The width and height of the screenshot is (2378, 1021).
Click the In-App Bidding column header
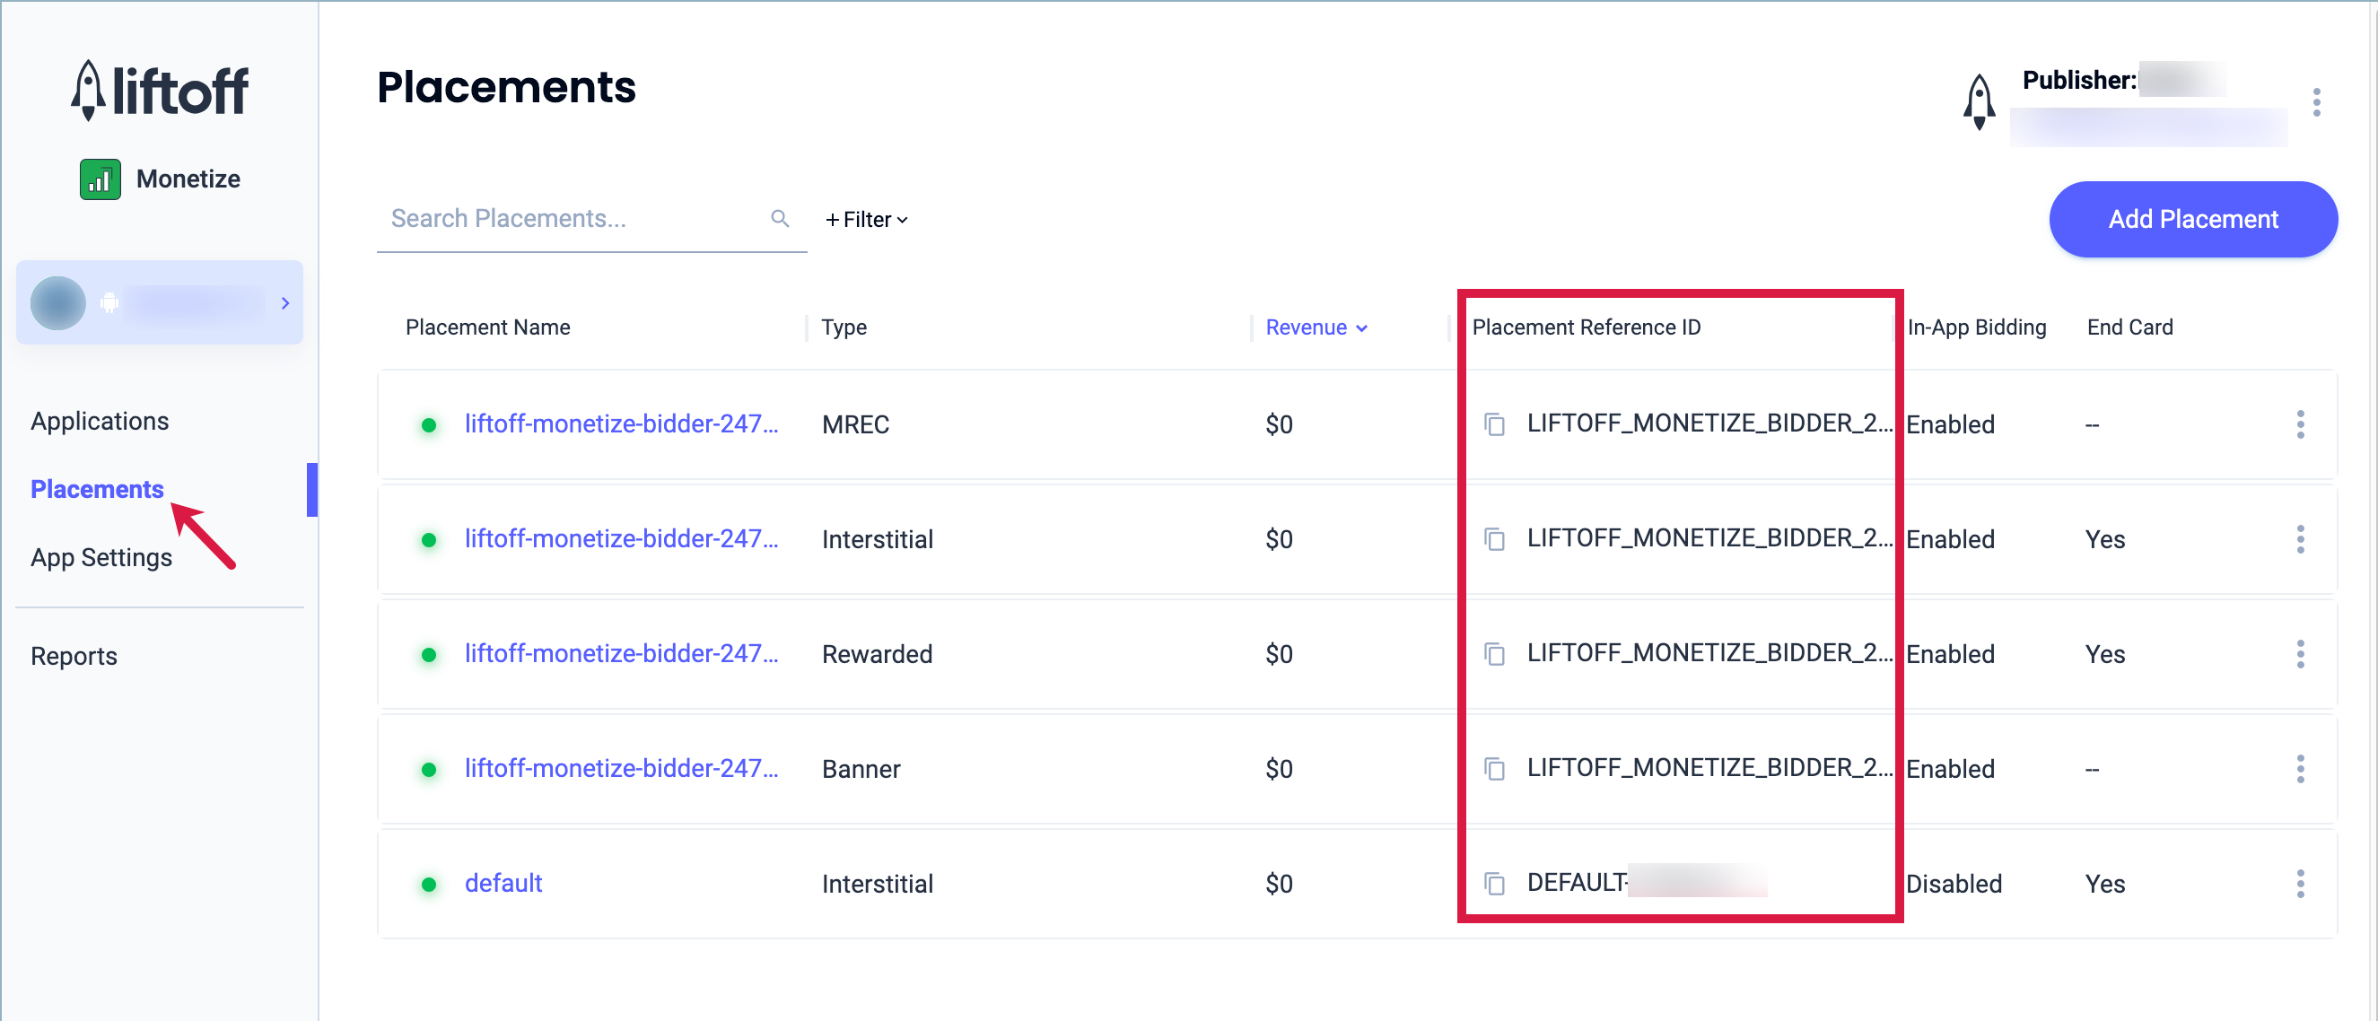click(1977, 327)
